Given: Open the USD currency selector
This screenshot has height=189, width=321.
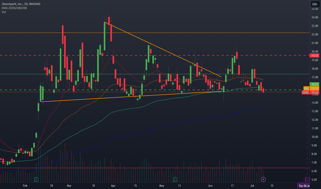Looking at the screenshot, I should [315, 4].
